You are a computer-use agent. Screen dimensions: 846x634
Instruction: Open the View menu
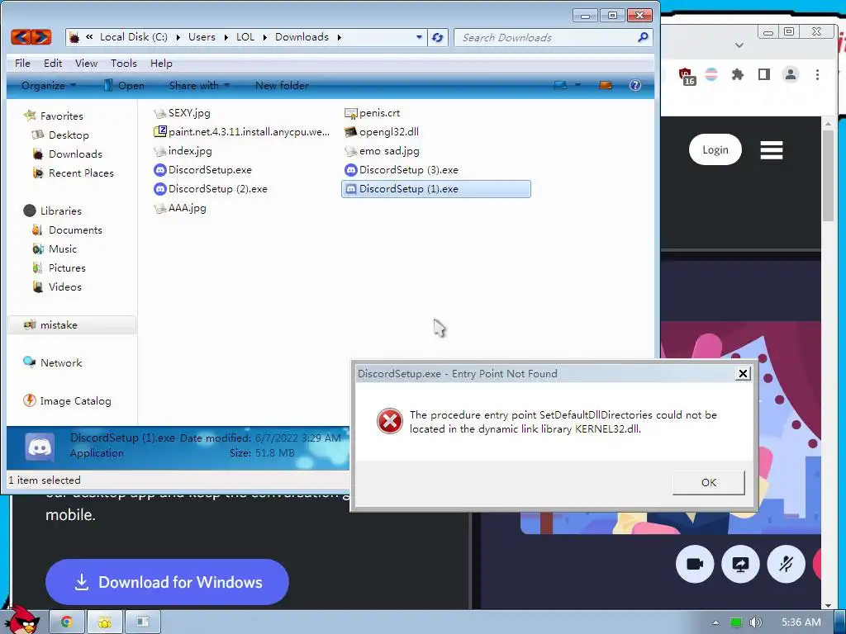[x=86, y=63]
